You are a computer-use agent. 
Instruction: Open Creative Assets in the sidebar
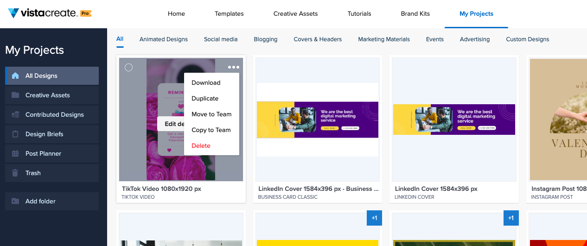point(52,95)
